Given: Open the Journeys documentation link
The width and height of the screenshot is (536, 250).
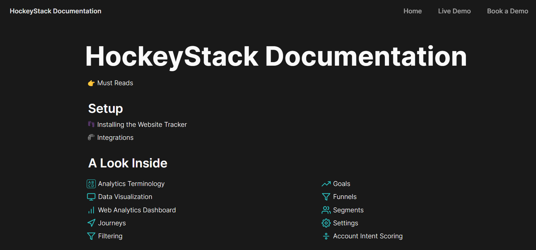Looking at the screenshot, I should point(112,223).
